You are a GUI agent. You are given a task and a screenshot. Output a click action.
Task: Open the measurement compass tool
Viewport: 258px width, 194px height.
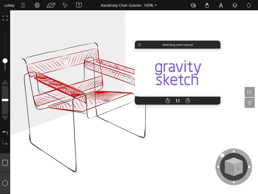coord(221,5)
